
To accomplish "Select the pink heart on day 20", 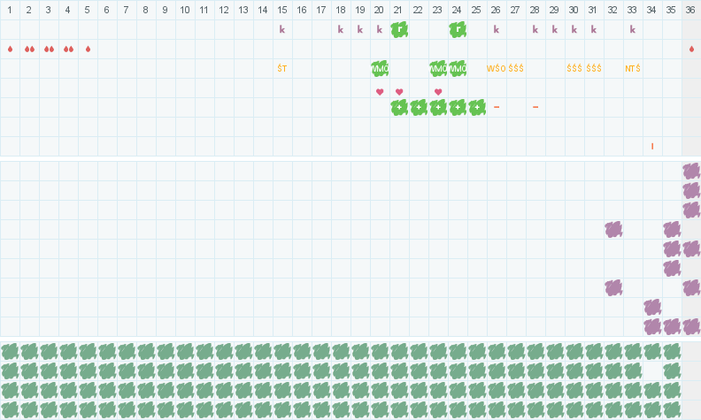I will 380,92.
